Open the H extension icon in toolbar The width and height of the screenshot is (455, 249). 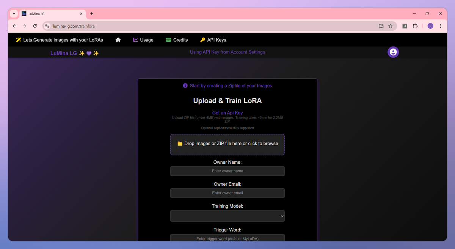[405, 26]
